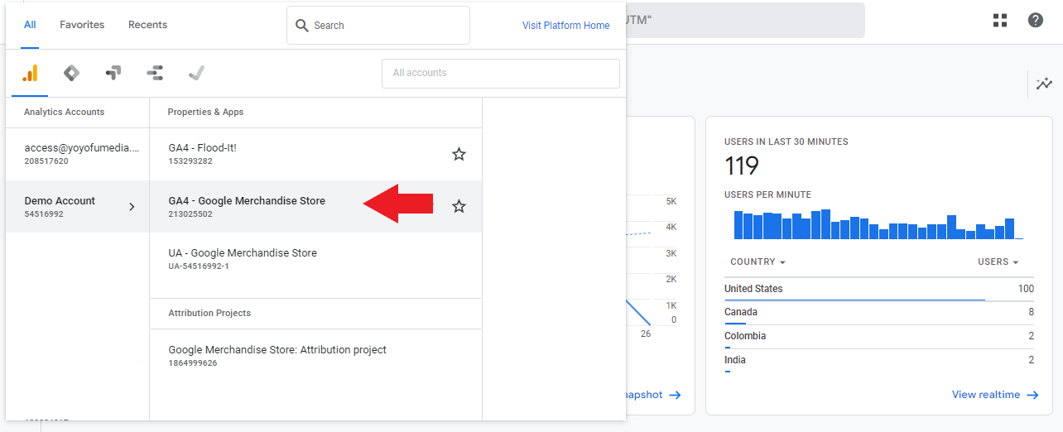The height and width of the screenshot is (432, 1063).
Task: Open the Visit Platform Home link
Action: [x=565, y=26]
